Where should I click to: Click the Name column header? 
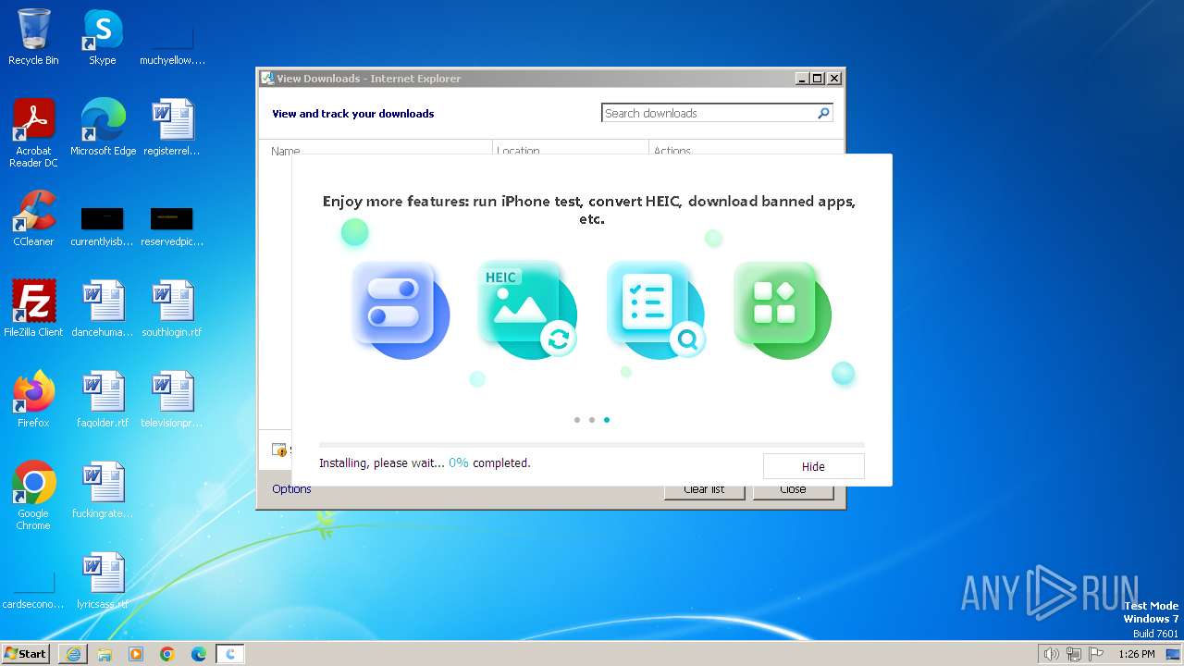(x=376, y=150)
